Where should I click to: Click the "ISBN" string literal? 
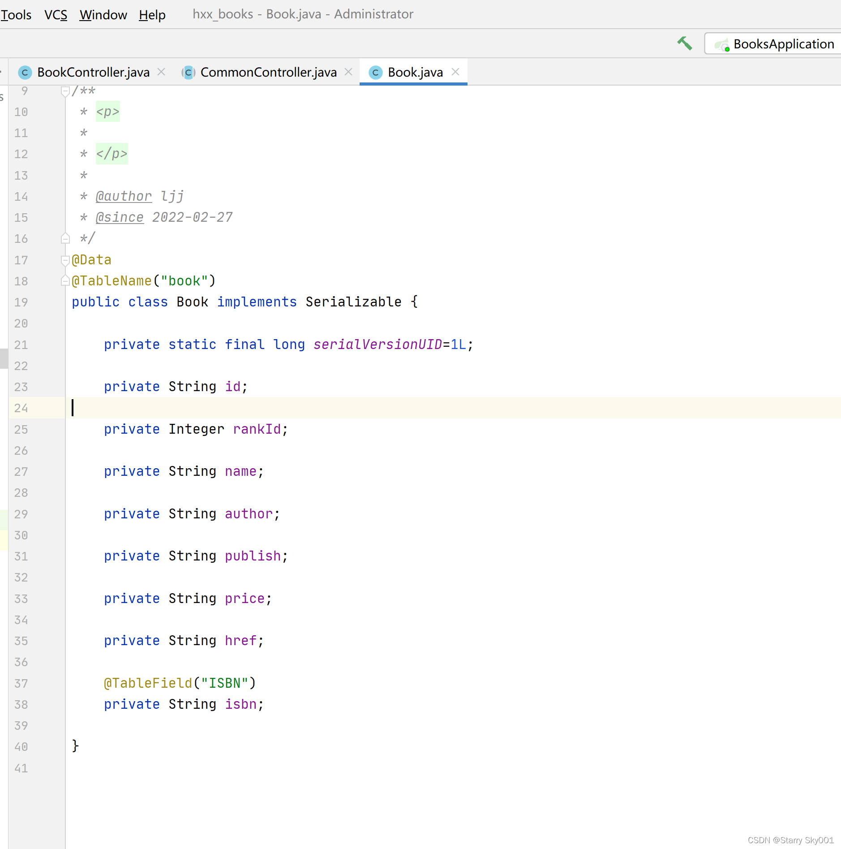tap(224, 683)
